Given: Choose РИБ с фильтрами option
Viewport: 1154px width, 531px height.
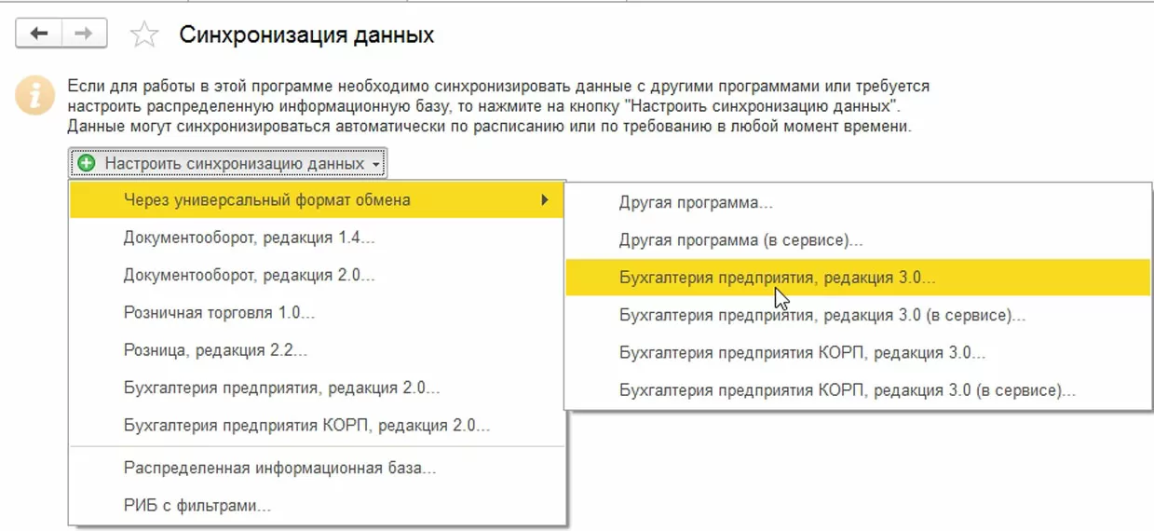Looking at the screenshot, I should [317, 507].
